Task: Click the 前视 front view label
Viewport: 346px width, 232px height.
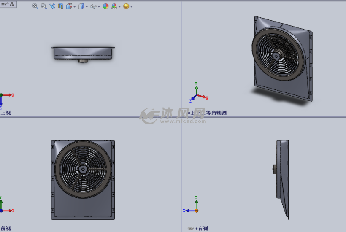Action: click(x=6, y=228)
